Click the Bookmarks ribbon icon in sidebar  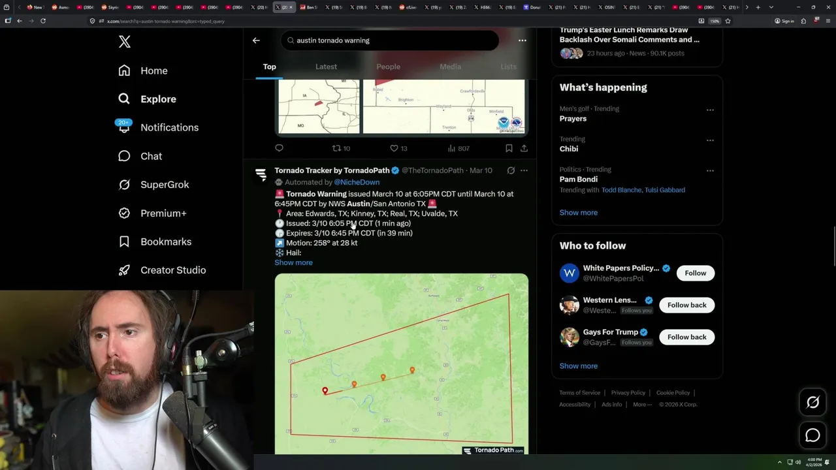click(124, 242)
